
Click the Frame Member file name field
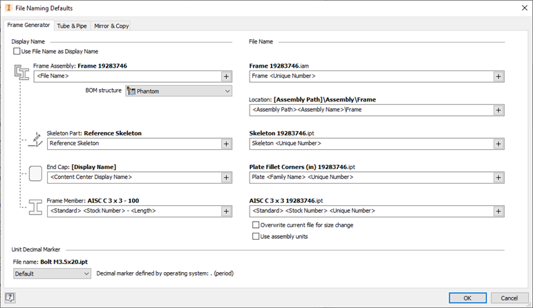click(x=371, y=211)
